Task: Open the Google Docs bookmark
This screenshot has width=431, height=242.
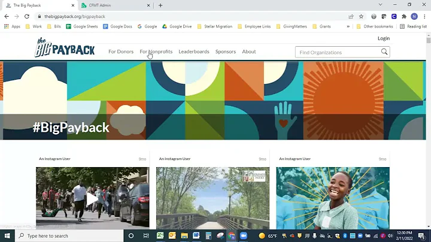Action: click(x=118, y=26)
